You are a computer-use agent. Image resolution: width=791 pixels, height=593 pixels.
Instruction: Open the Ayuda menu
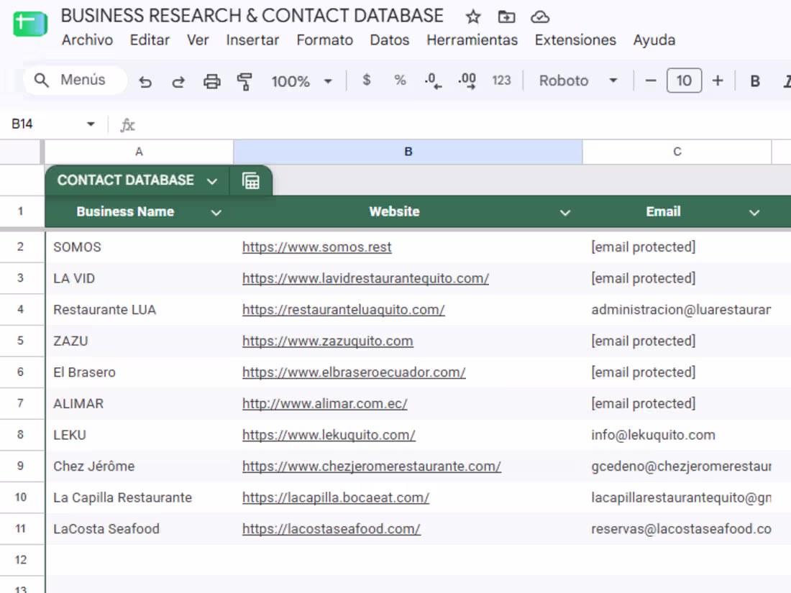(x=654, y=40)
